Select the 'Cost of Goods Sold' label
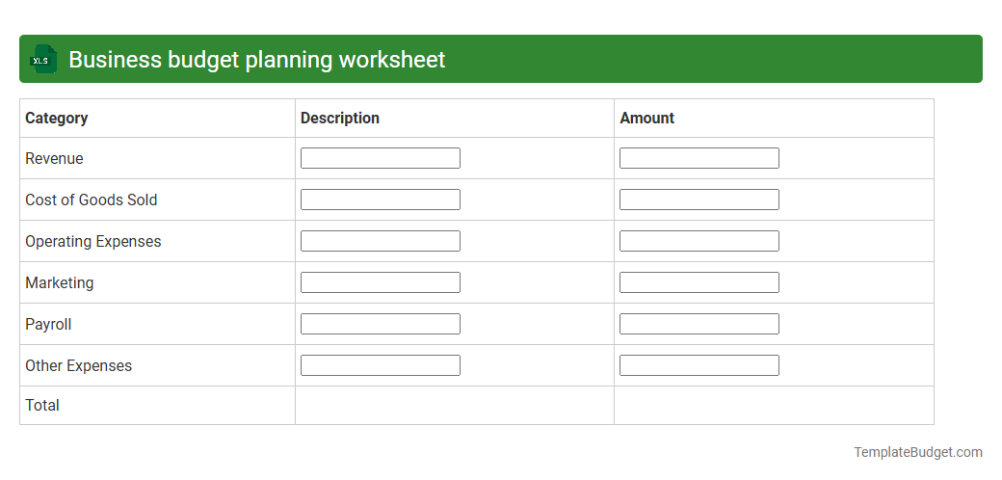Viewport: 1002px width, 480px height. point(92,200)
